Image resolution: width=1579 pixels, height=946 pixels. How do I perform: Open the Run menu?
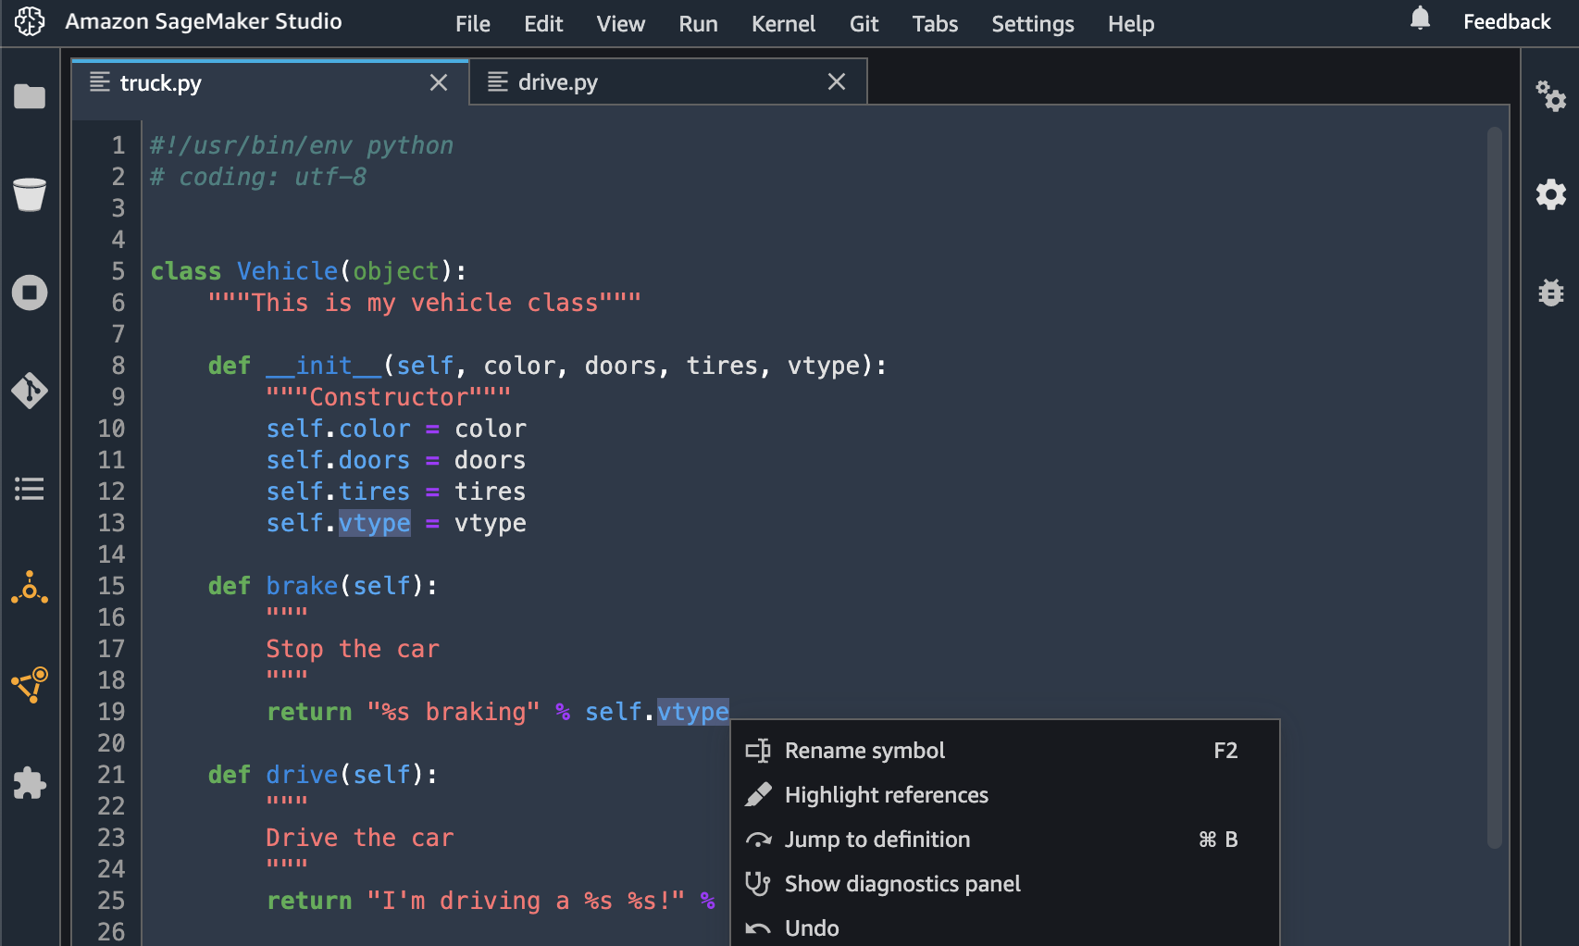[x=698, y=24]
